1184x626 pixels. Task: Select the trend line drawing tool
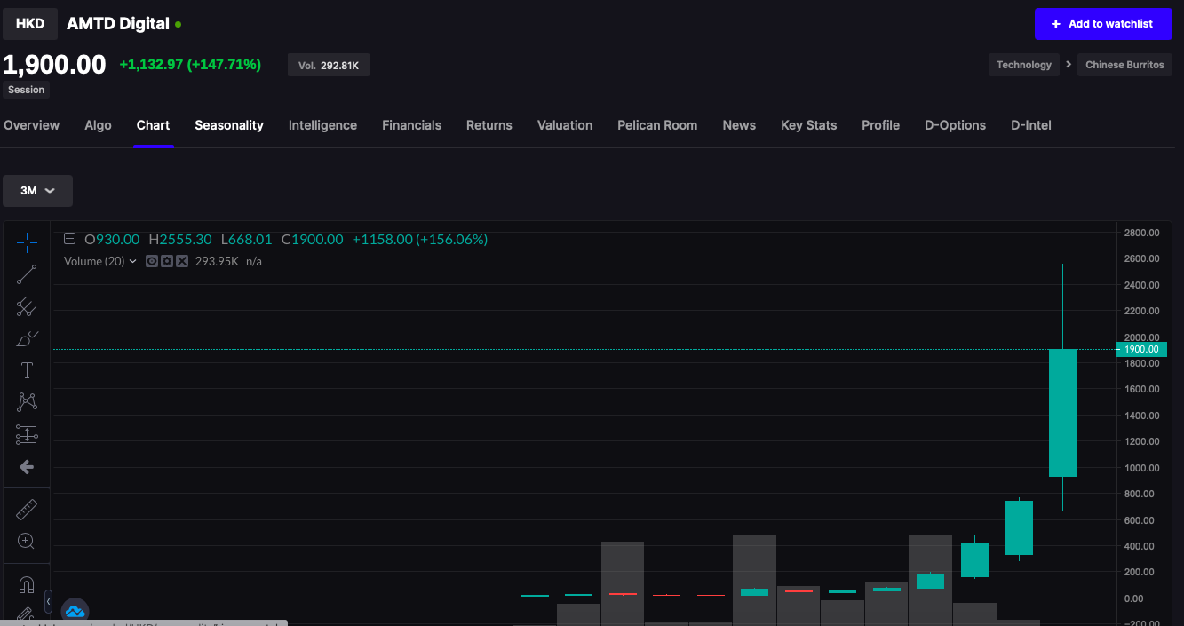click(x=27, y=274)
